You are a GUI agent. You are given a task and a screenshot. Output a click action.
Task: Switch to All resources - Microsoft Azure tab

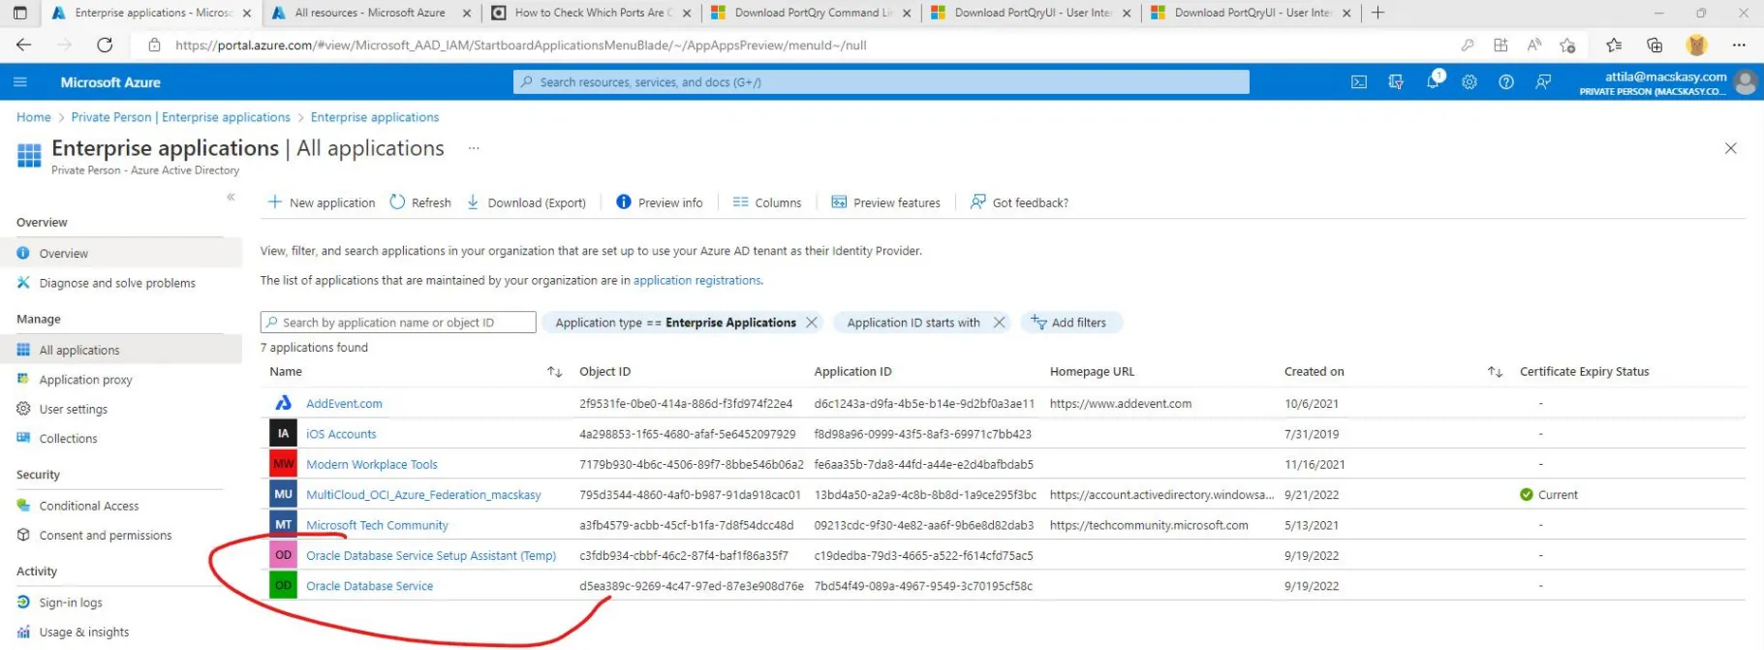(x=370, y=13)
